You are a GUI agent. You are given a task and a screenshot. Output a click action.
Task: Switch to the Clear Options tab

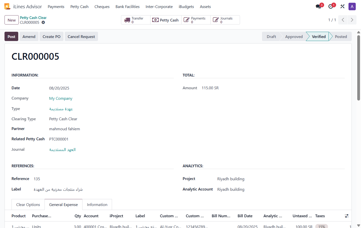pos(28,204)
